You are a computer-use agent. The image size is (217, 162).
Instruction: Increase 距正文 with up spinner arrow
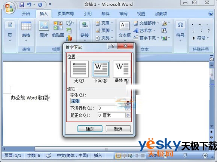coord(128,114)
